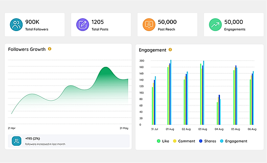Screen dimensions: 267x163
Task: Open the Engagement chart info icon
Action: [170, 50]
